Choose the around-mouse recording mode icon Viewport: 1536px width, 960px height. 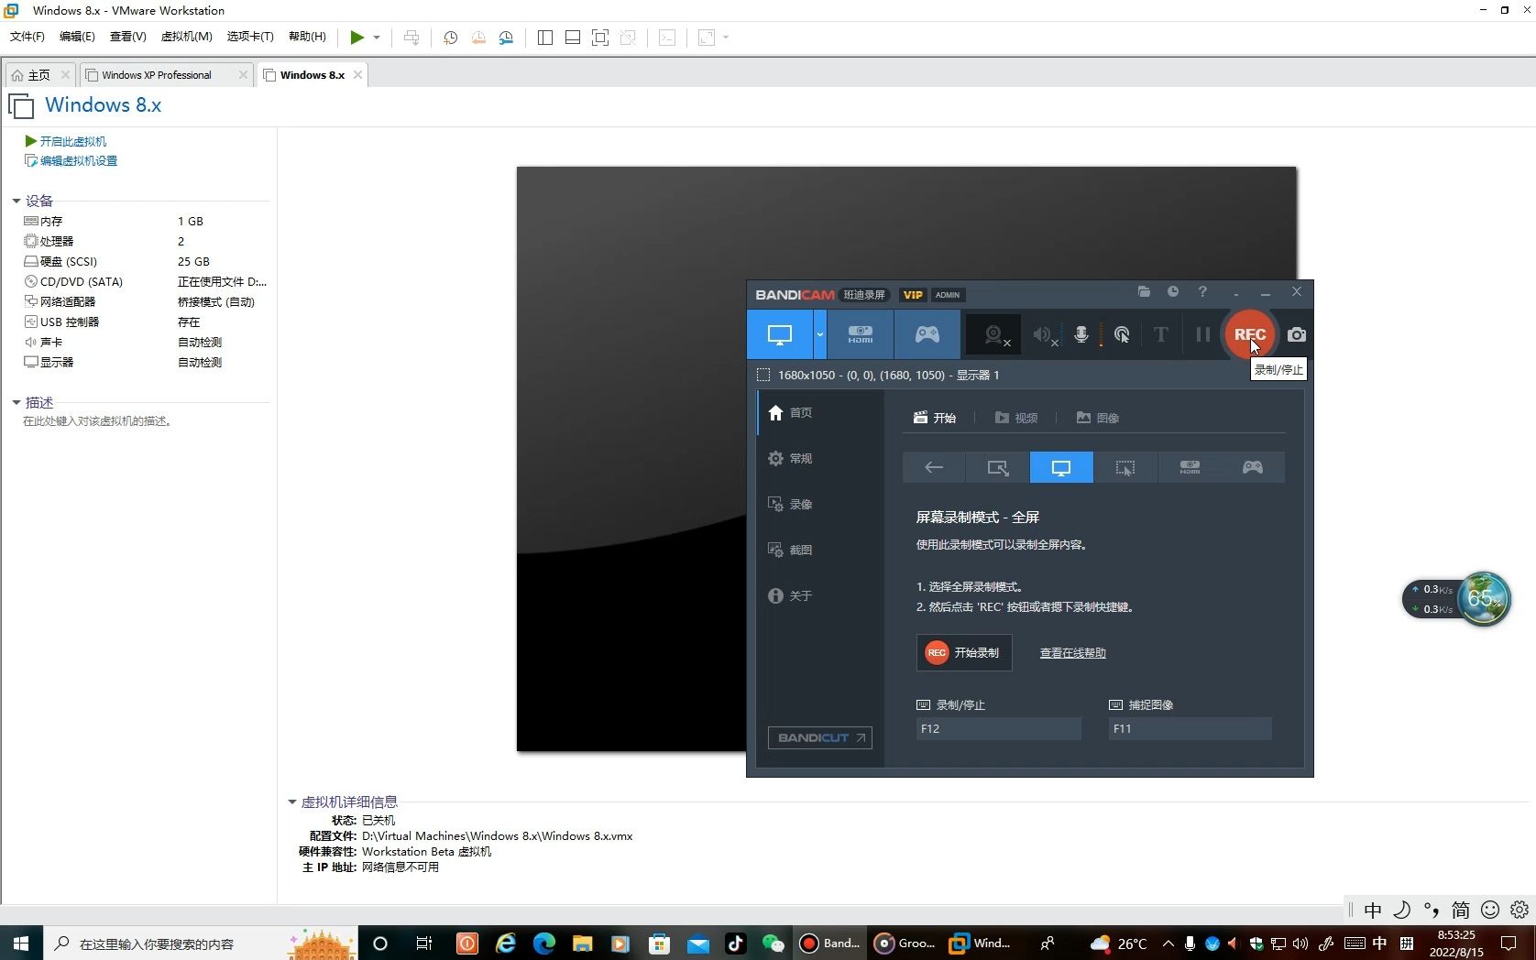[x=1125, y=467]
